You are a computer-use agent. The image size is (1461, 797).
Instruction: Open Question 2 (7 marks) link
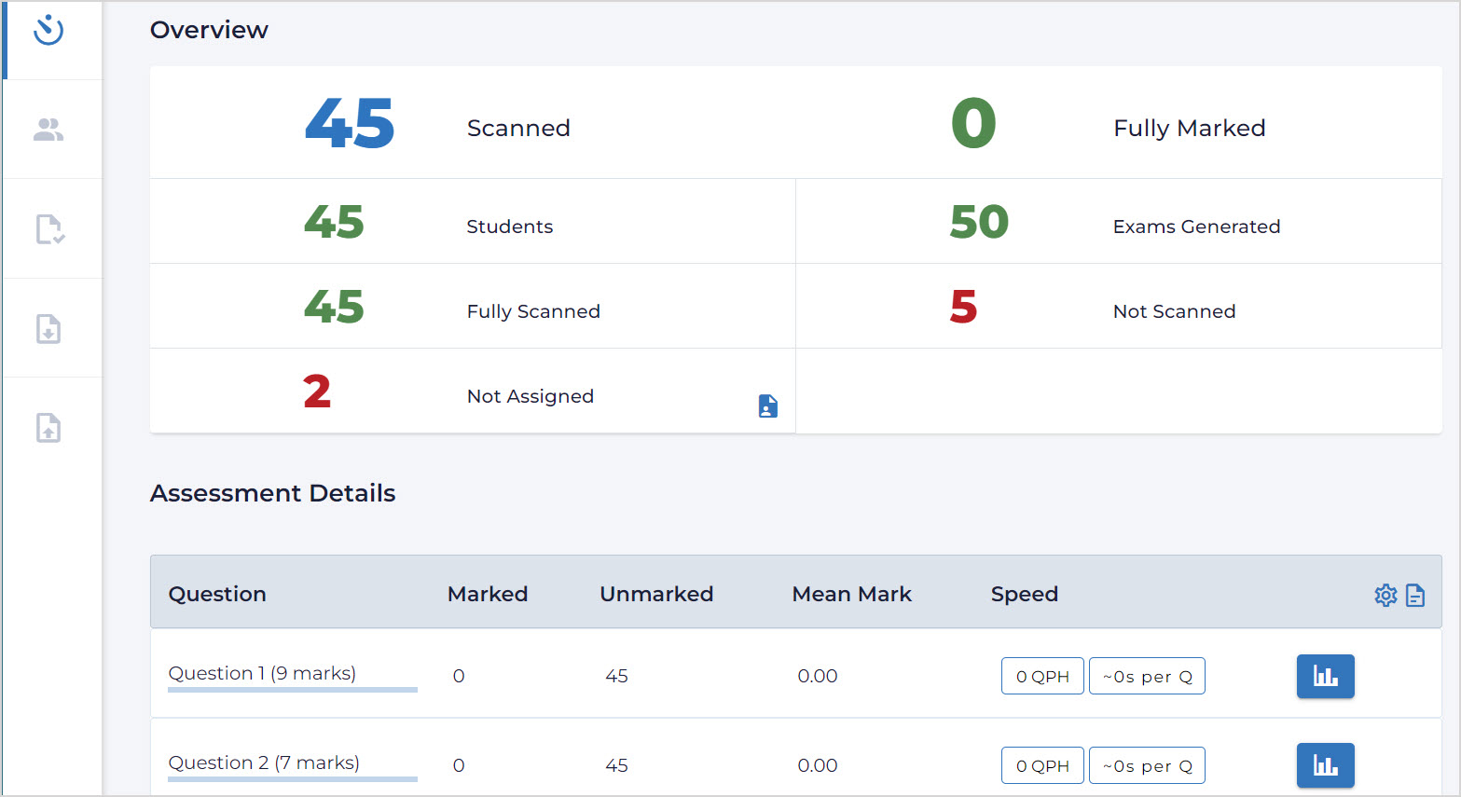264,763
